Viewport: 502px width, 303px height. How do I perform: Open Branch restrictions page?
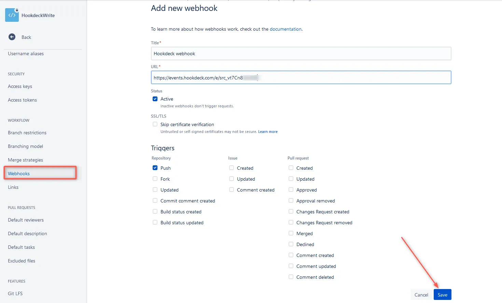tap(27, 133)
